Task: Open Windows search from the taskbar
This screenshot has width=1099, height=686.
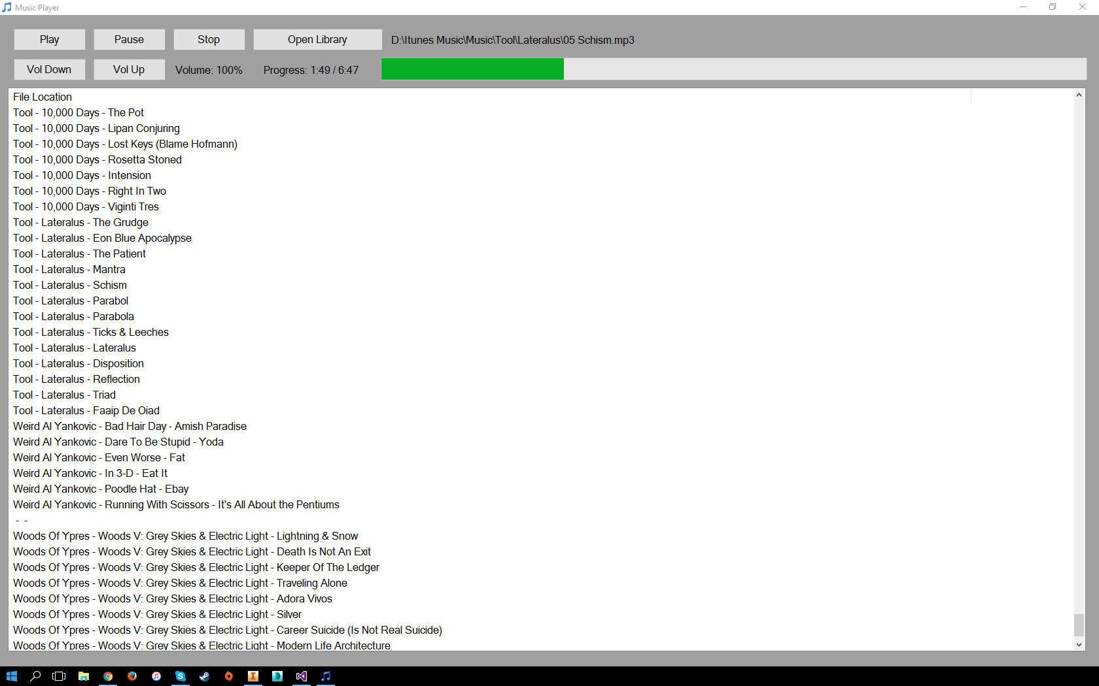Action: [35, 676]
